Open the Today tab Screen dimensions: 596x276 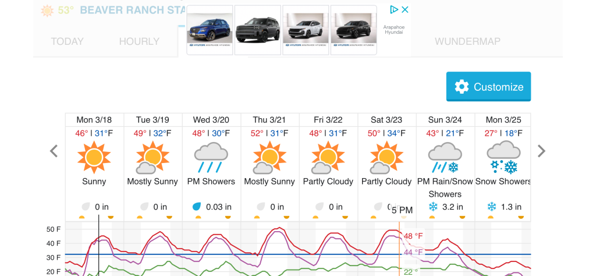67,41
